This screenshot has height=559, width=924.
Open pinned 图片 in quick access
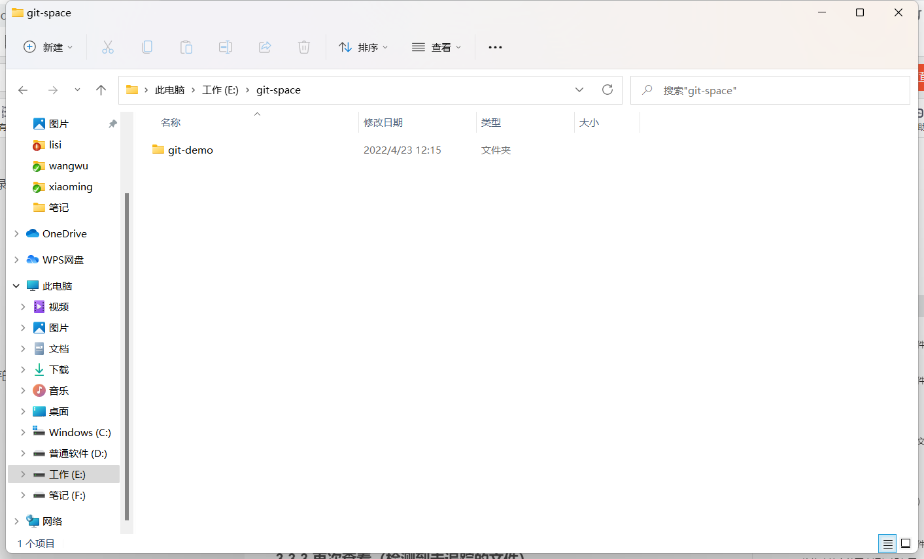pyautogui.click(x=58, y=124)
